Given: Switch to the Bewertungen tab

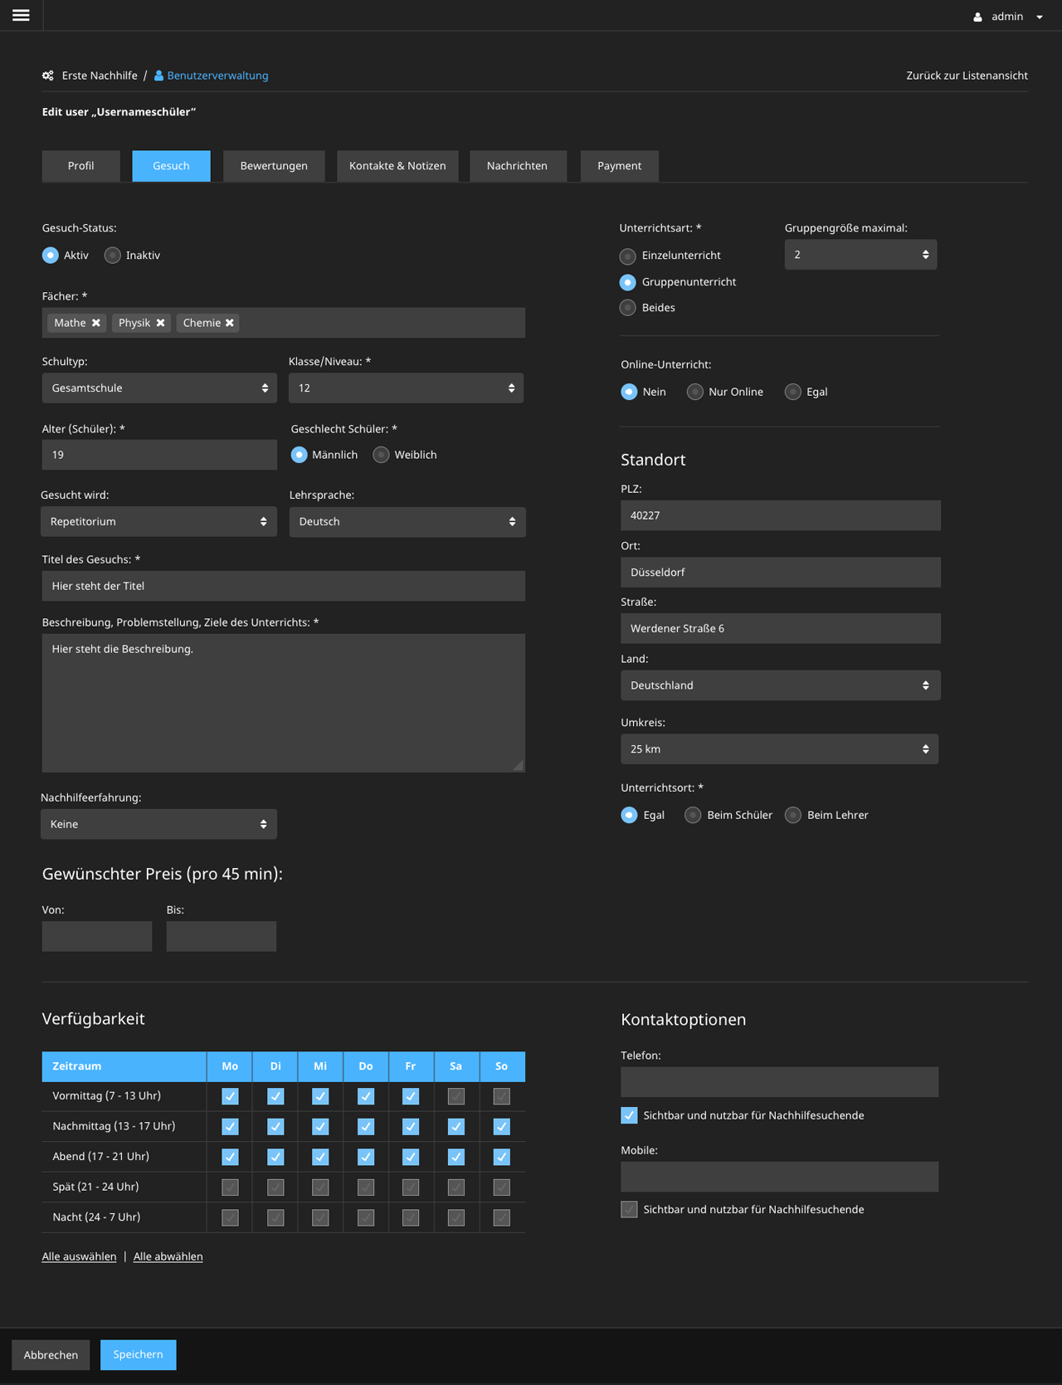Looking at the screenshot, I should click(x=274, y=166).
